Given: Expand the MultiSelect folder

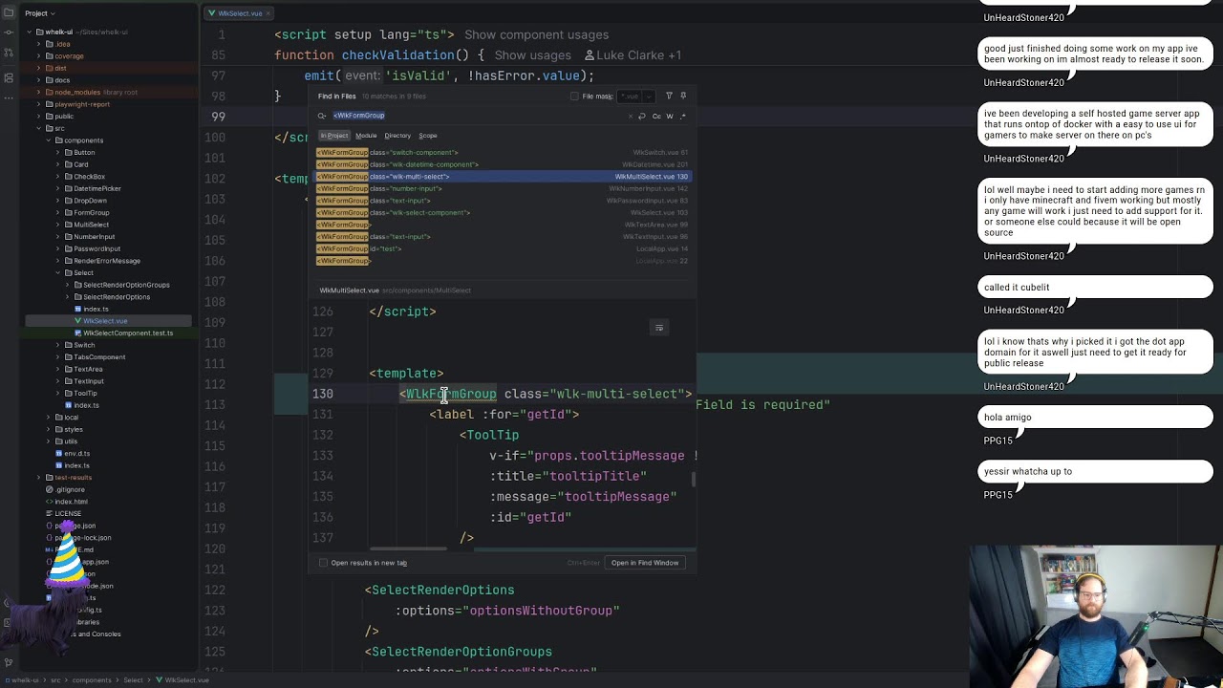Looking at the screenshot, I should coord(57,225).
